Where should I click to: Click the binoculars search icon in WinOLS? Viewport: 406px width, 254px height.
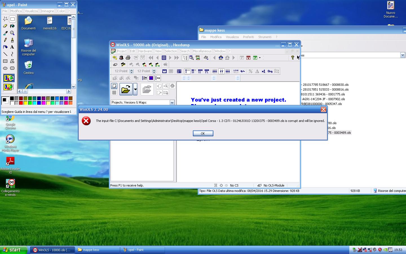(221, 58)
